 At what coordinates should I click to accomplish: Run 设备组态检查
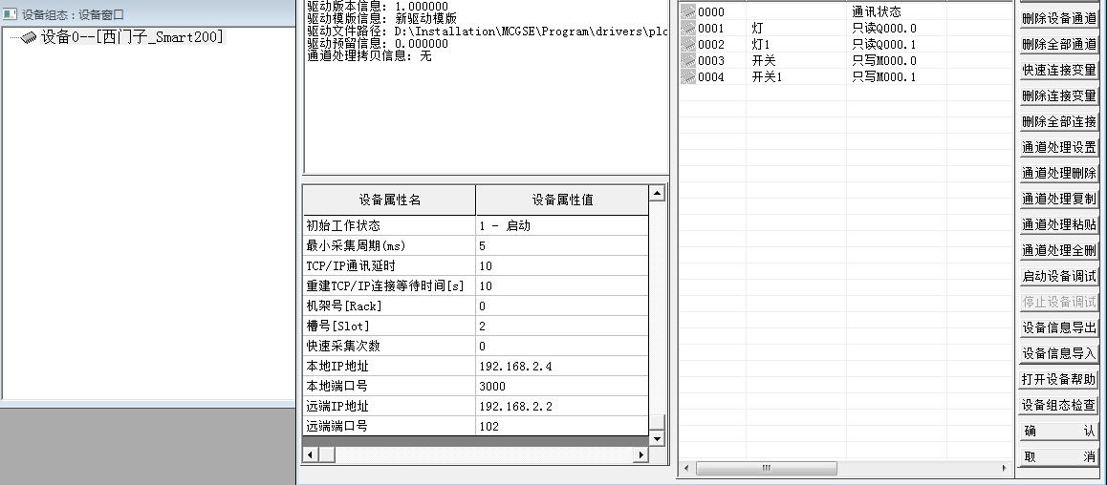point(1059,405)
